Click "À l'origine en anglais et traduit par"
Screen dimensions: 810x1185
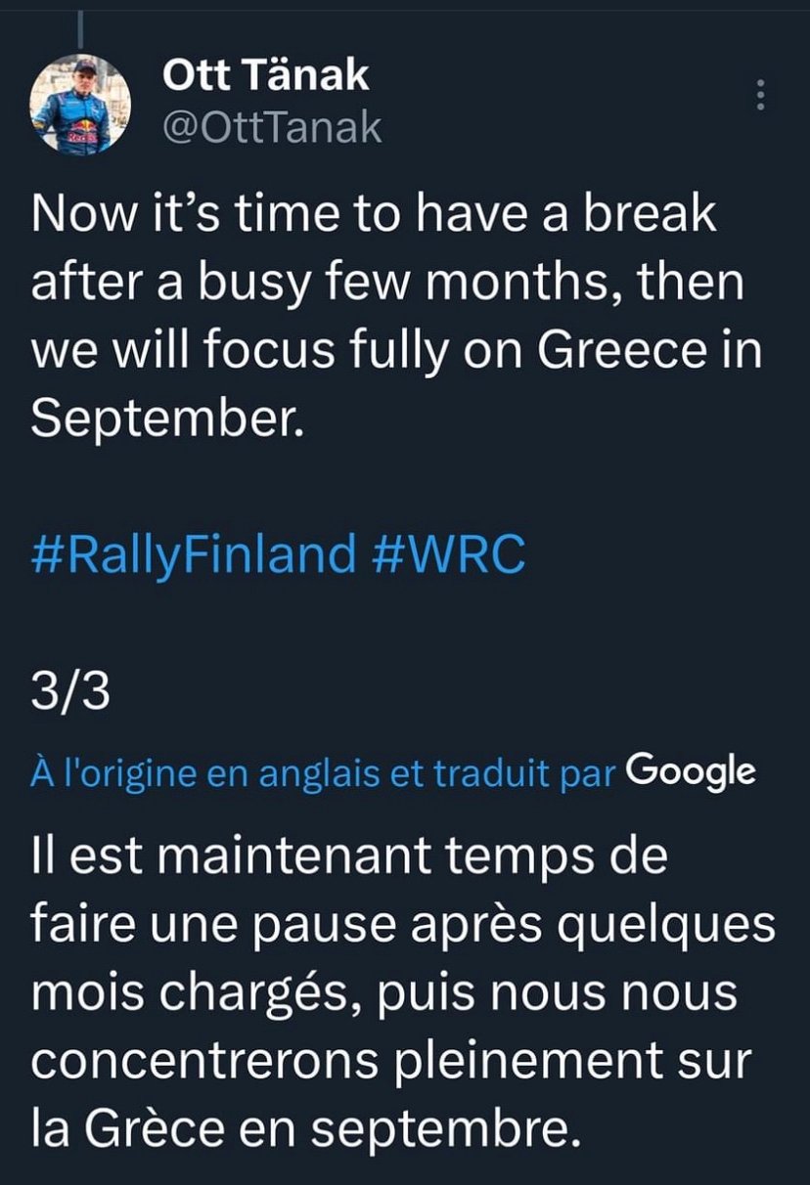323,773
